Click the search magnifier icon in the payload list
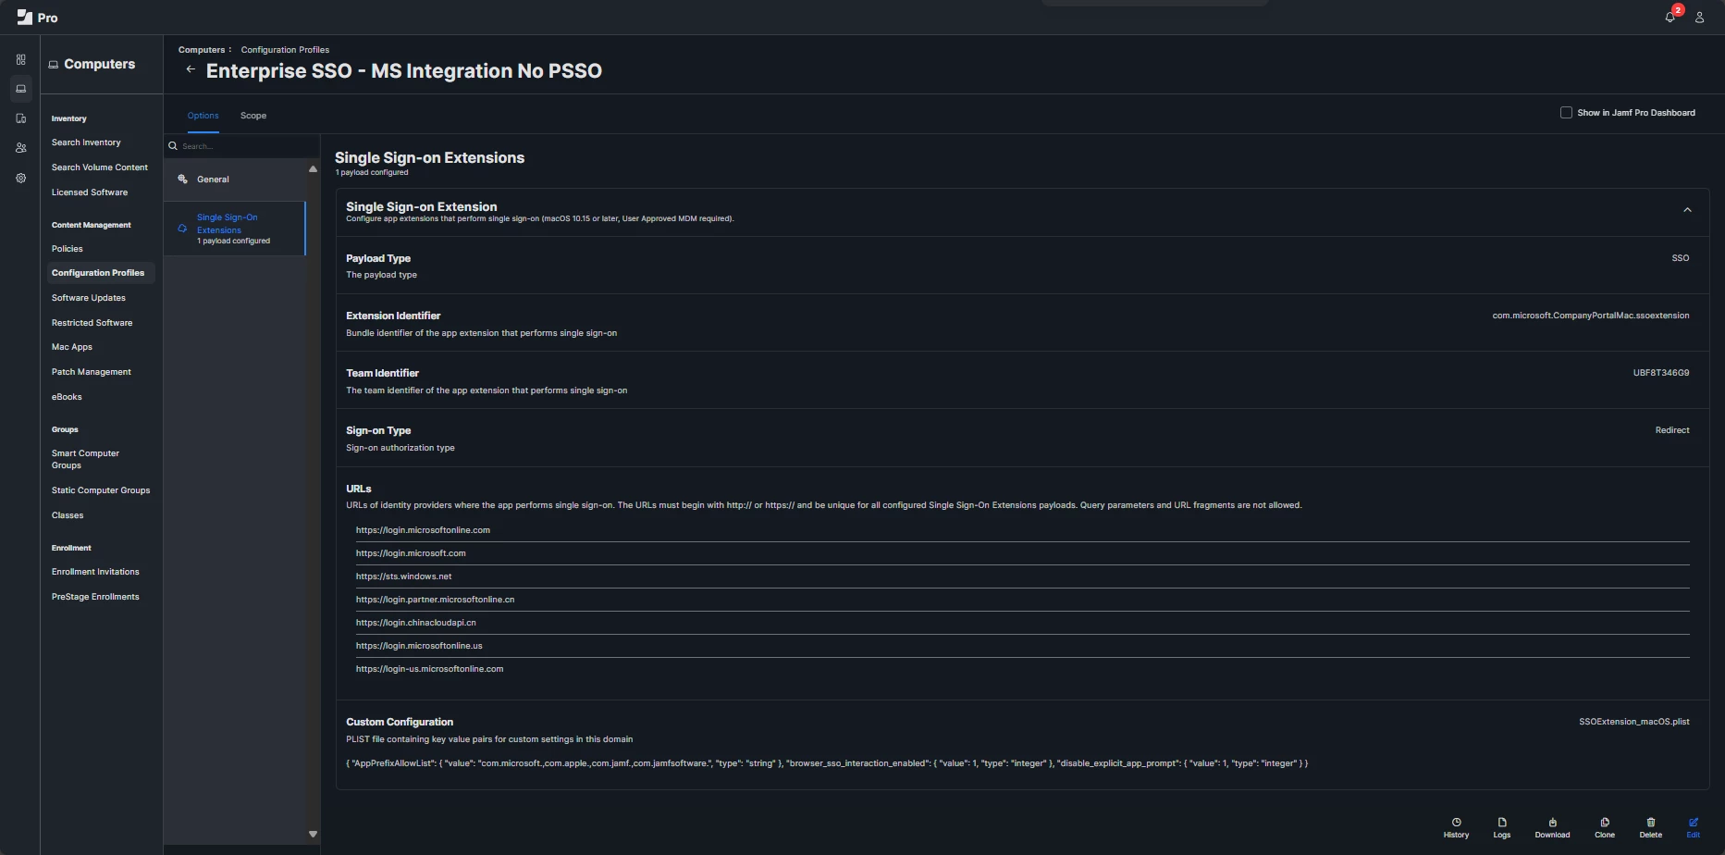 (x=173, y=146)
